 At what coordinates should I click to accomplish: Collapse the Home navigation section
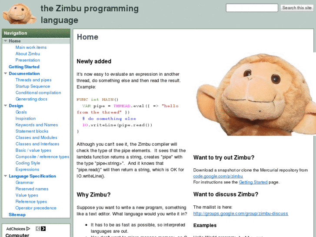point(6,41)
